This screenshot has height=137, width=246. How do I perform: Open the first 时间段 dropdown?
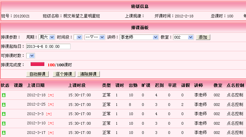(x=78, y=37)
